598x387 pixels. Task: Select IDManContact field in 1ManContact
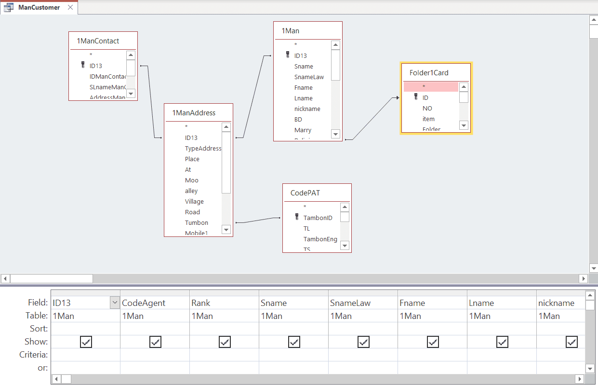[107, 76]
